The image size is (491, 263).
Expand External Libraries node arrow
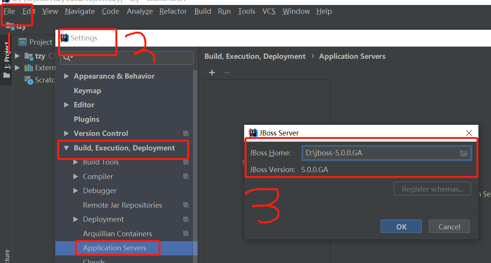pos(17,68)
